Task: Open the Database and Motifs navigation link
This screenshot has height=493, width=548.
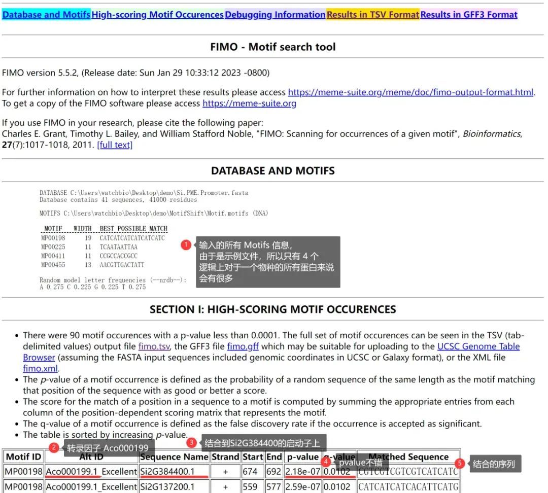Action: [46, 15]
